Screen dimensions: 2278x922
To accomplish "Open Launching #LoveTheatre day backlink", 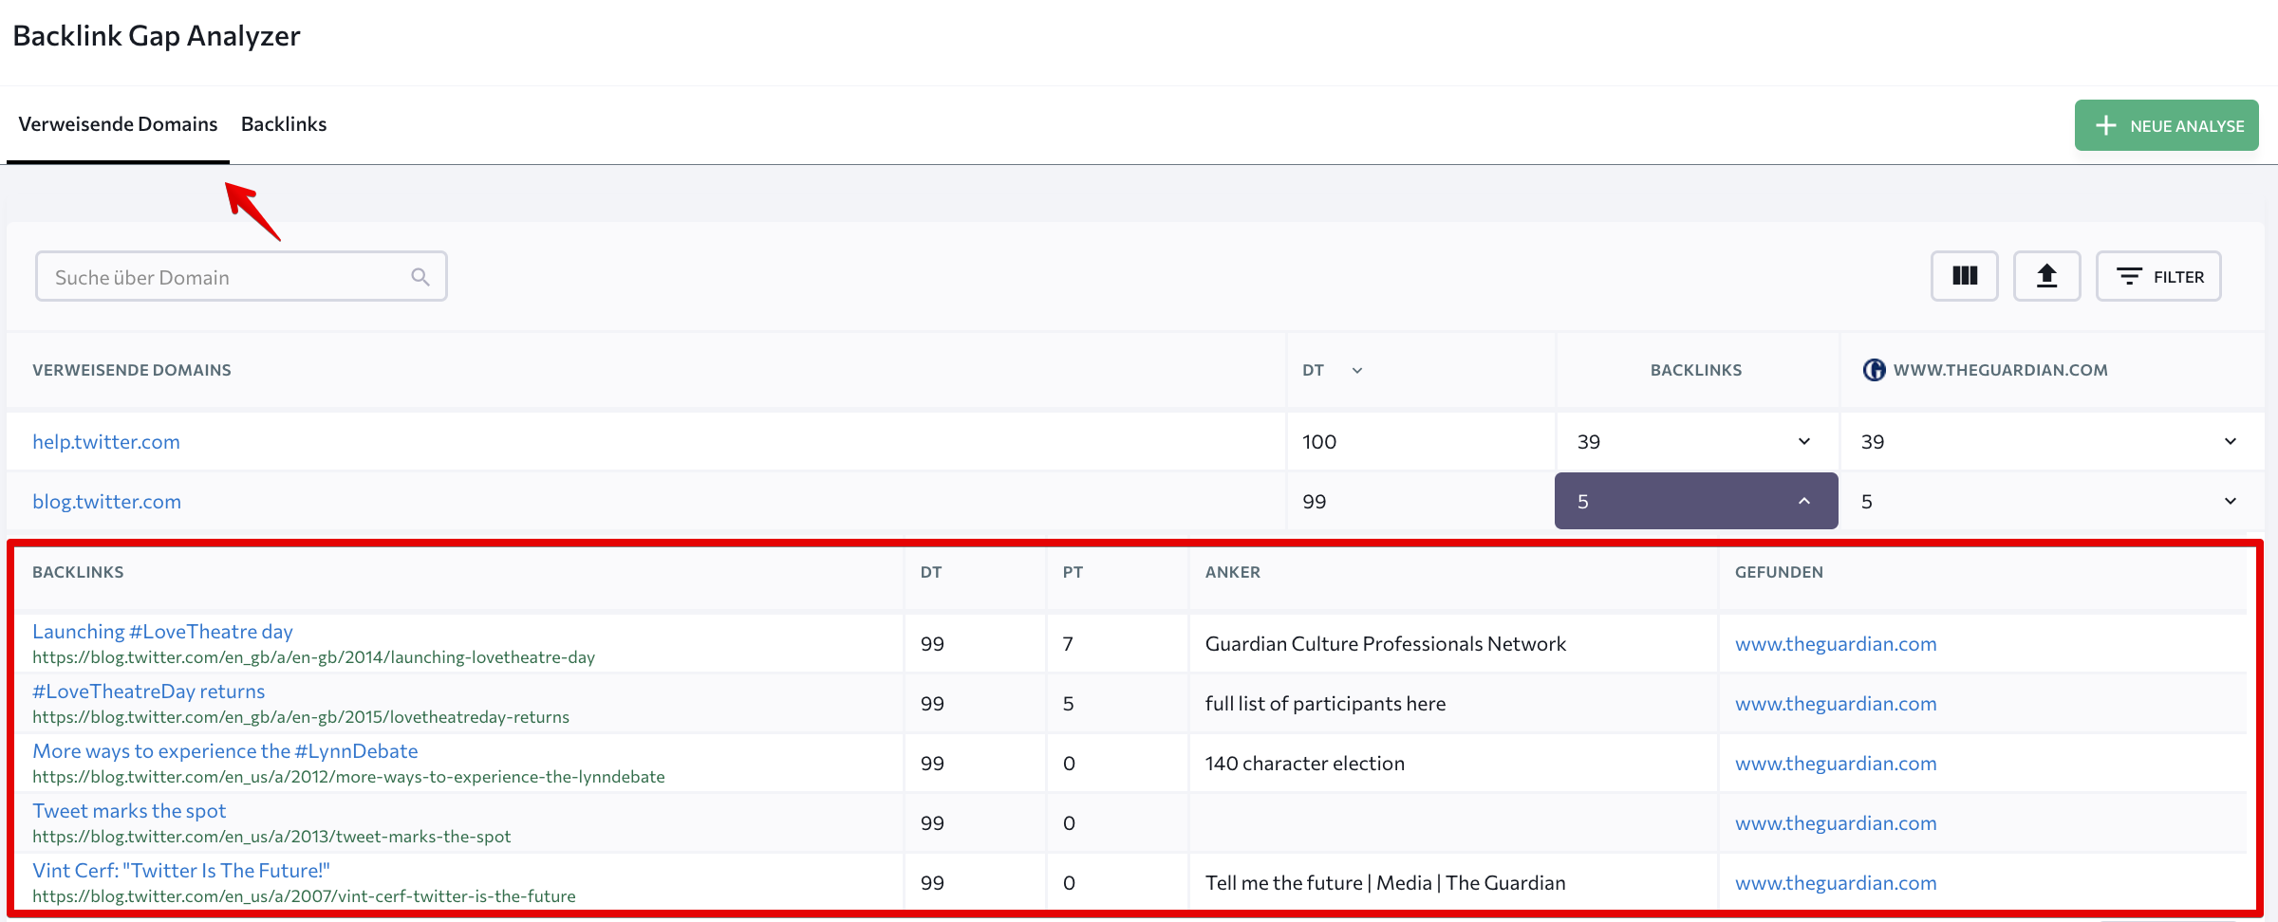I will click(162, 631).
